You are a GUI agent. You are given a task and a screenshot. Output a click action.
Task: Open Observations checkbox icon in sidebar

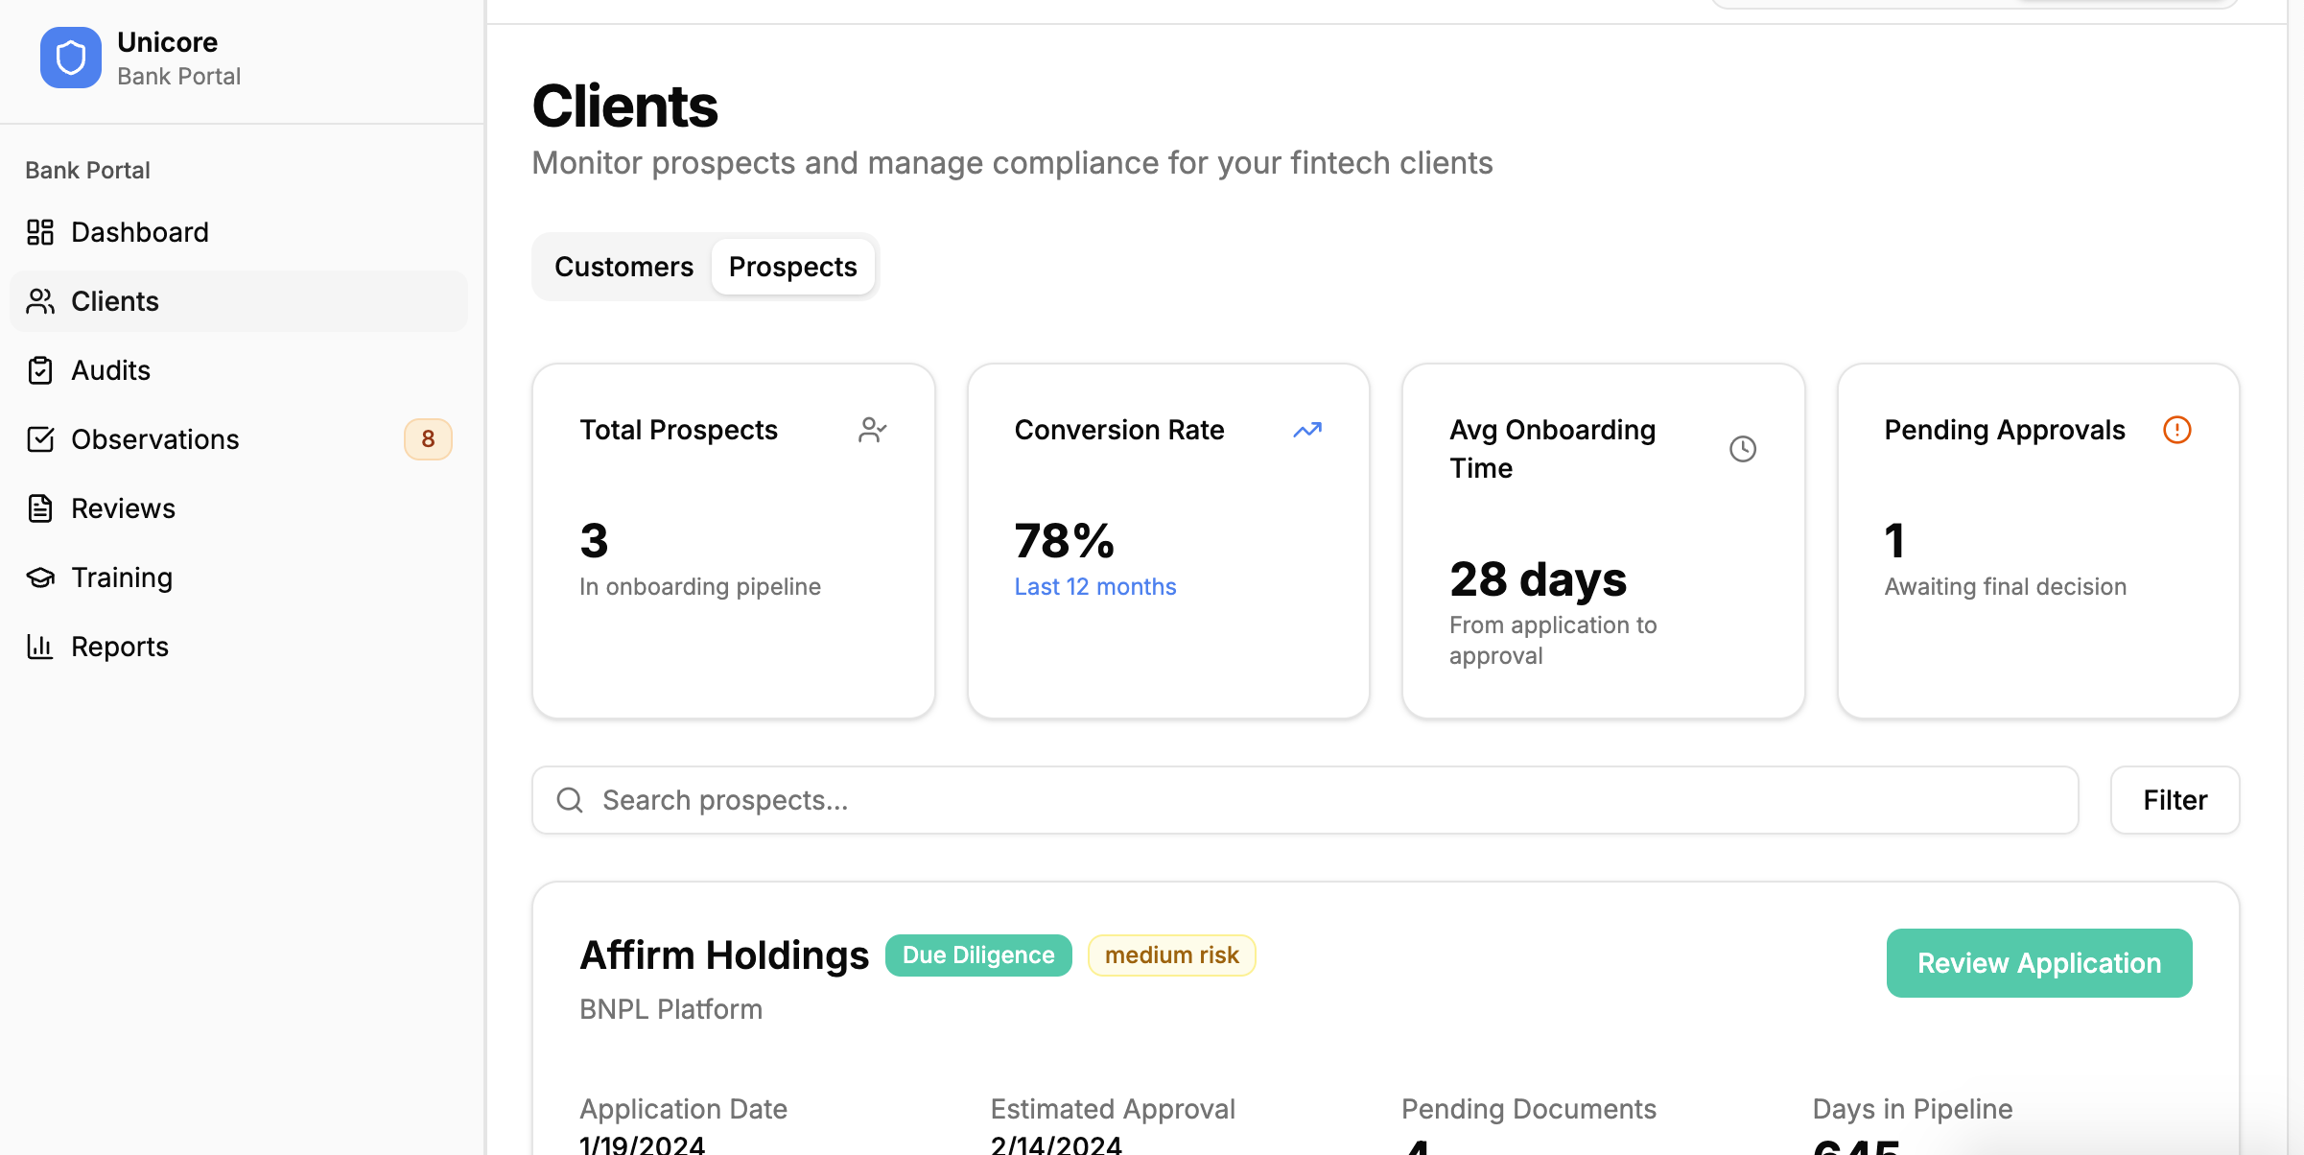click(x=40, y=439)
